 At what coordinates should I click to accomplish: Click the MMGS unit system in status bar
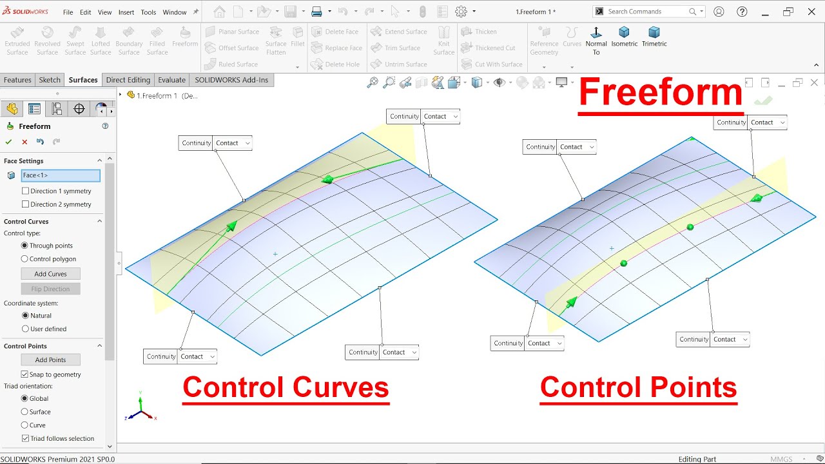tap(781, 459)
